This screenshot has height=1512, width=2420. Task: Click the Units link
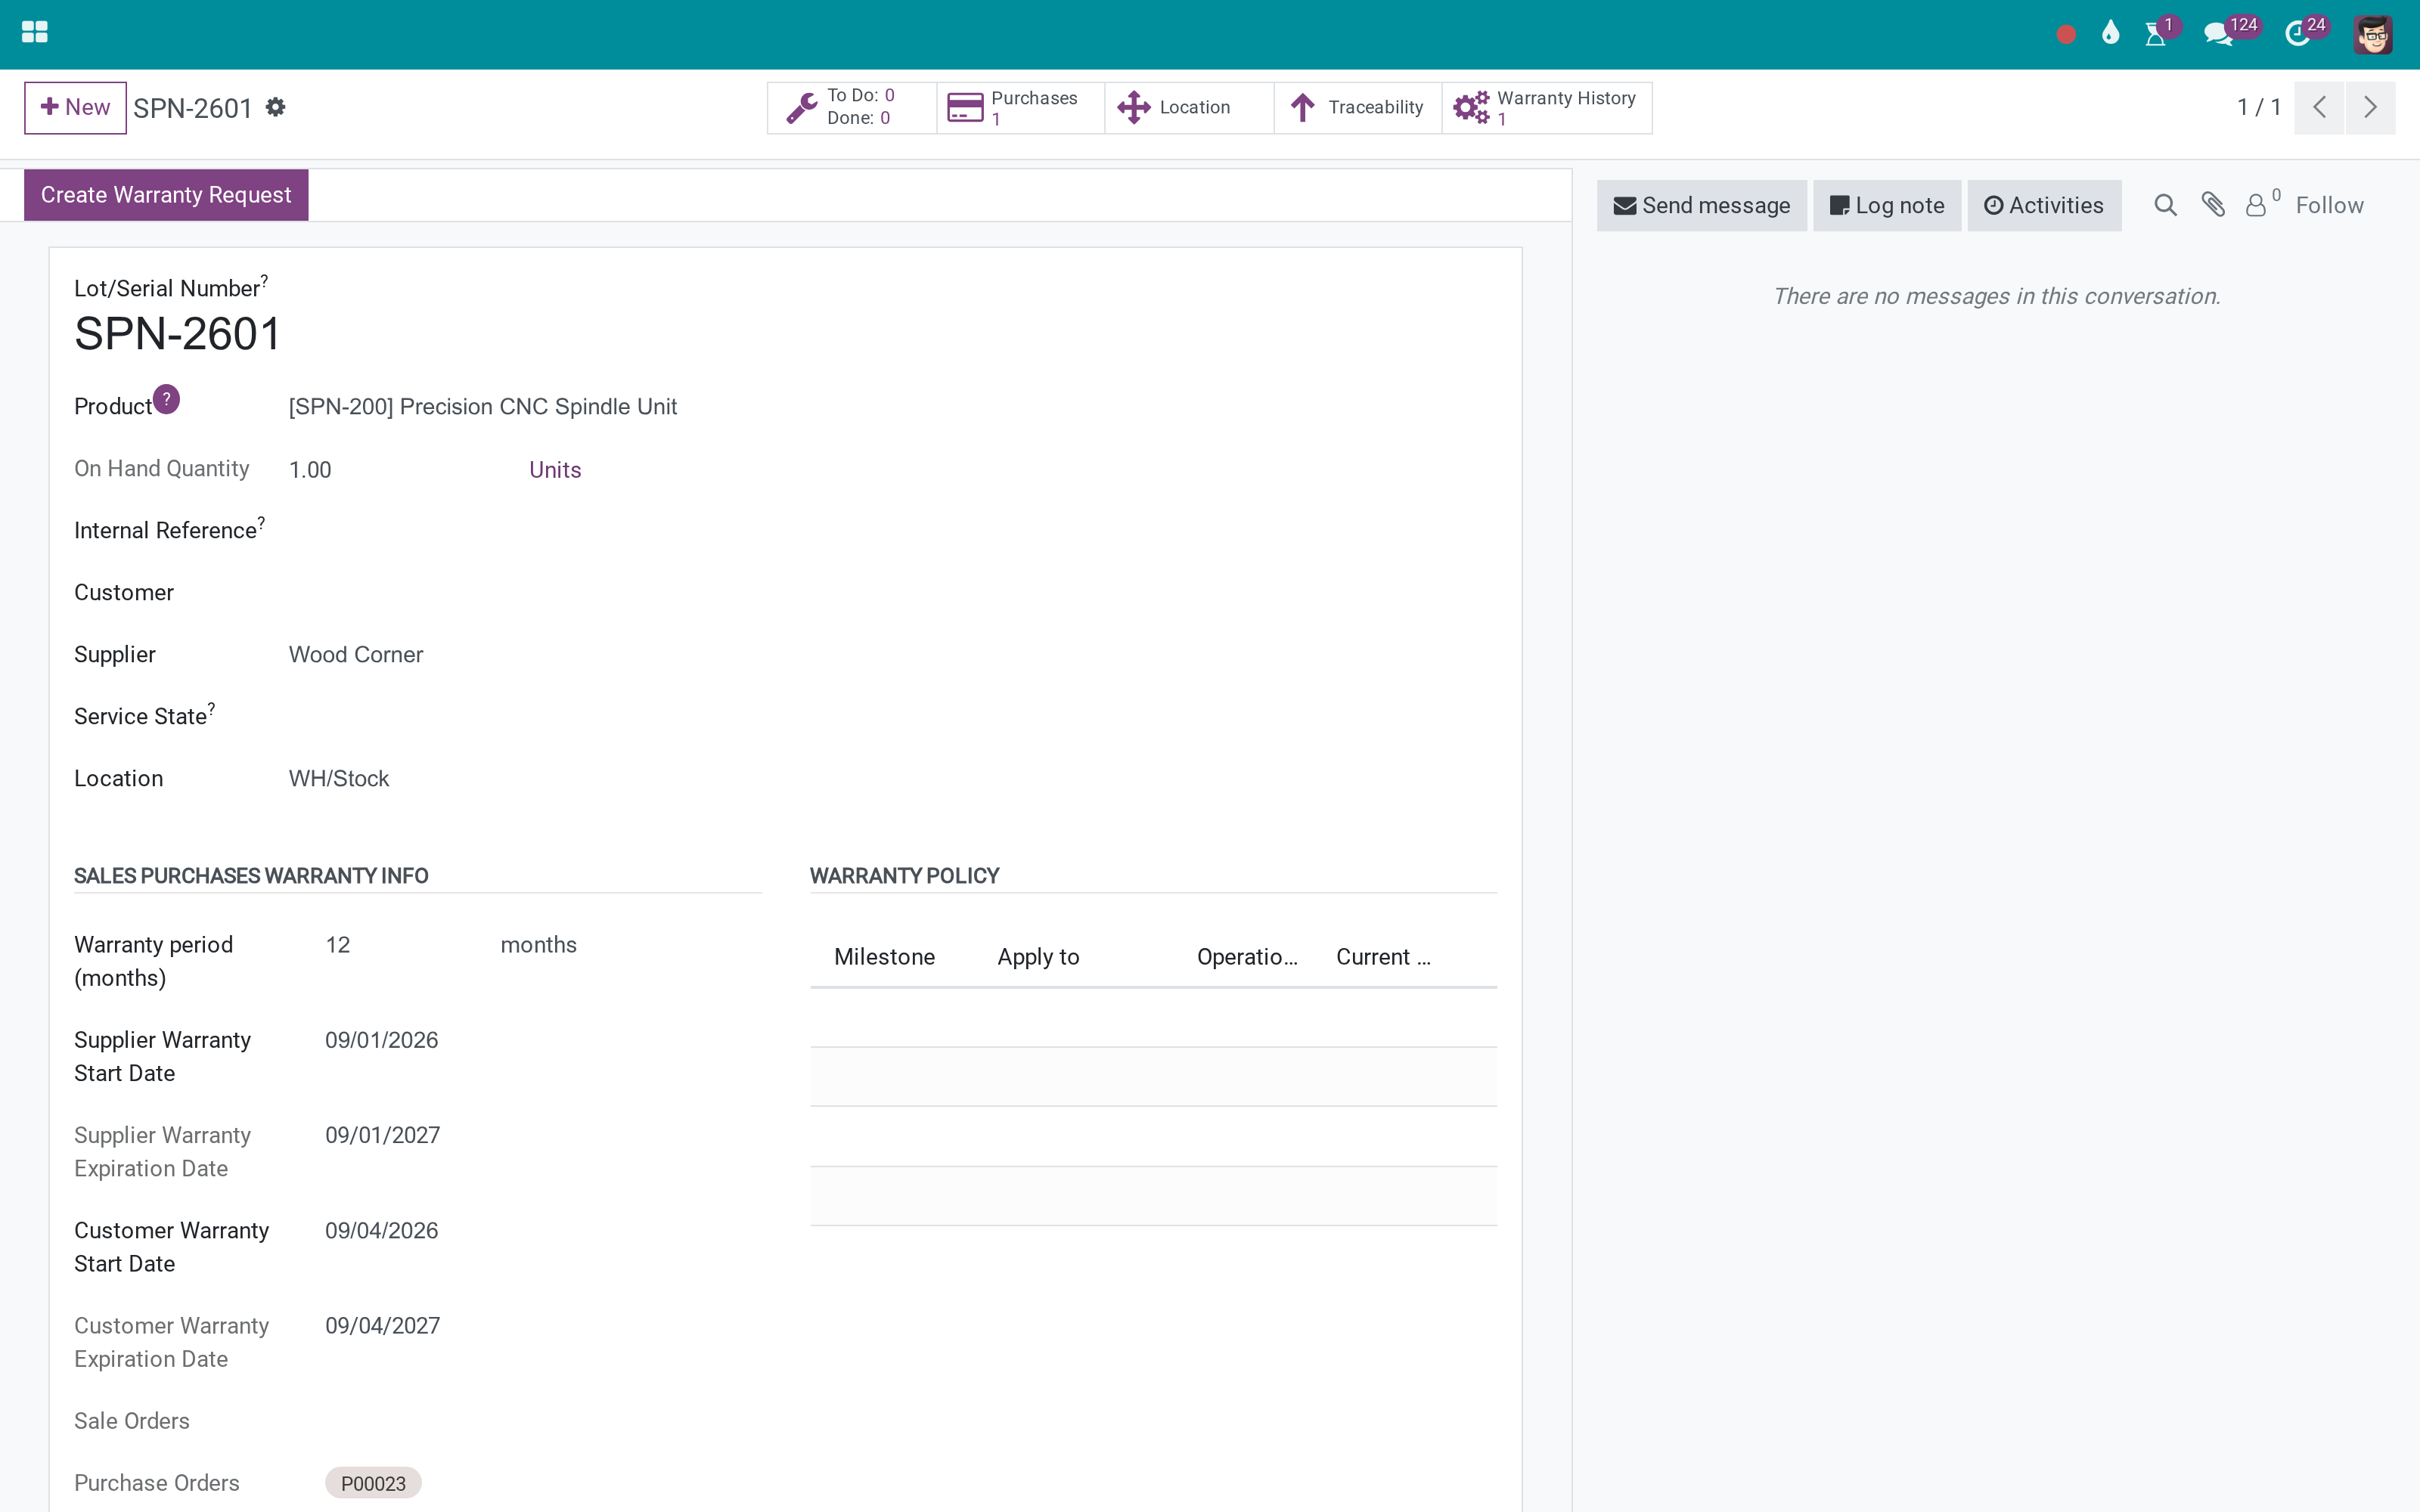[x=555, y=470]
